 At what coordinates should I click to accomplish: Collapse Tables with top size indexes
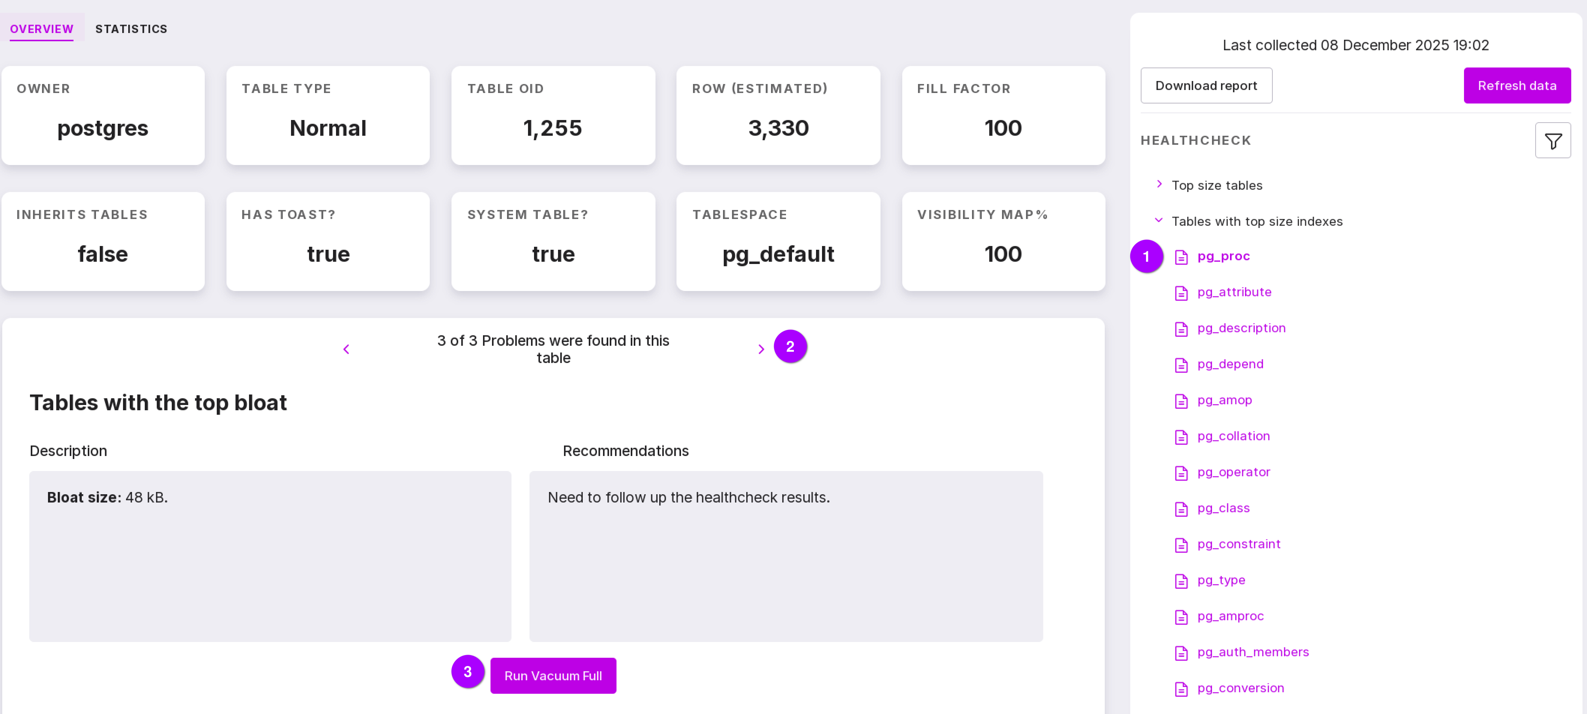(1159, 220)
